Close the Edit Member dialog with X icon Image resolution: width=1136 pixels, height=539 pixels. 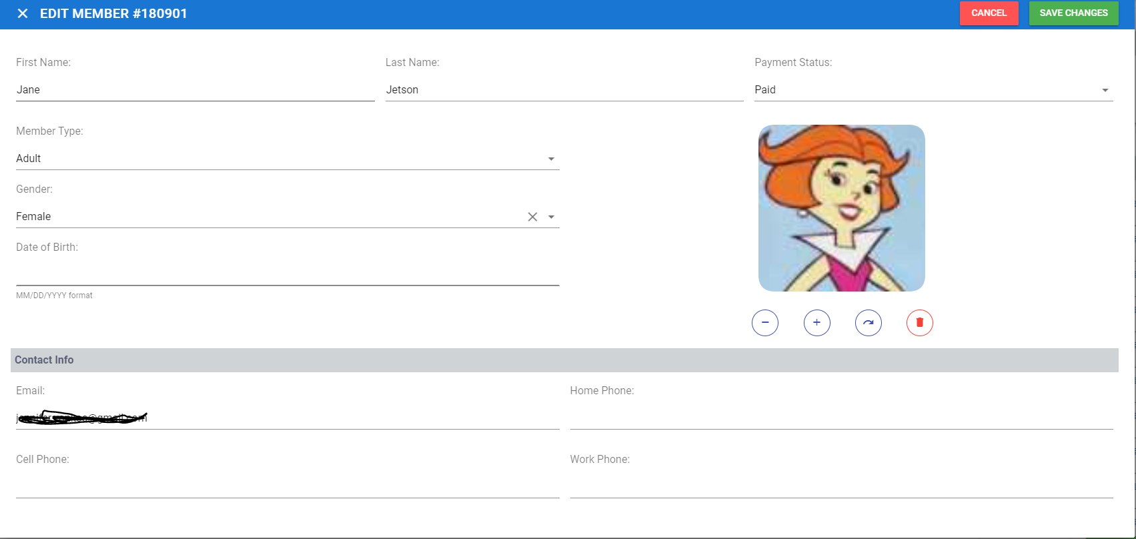(x=23, y=13)
